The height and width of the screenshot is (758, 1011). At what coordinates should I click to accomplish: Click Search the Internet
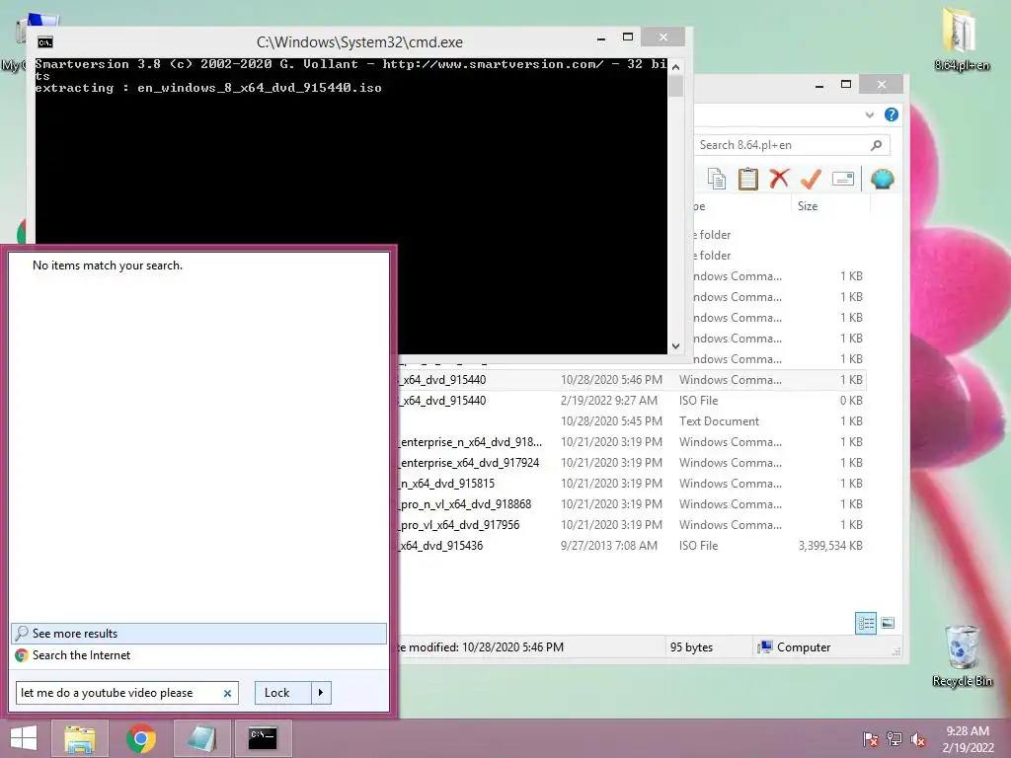[198, 655]
